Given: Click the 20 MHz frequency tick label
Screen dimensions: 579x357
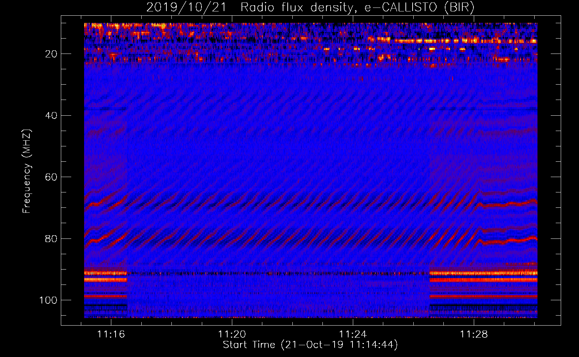Looking at the screenshot, I should coord(51,54).
